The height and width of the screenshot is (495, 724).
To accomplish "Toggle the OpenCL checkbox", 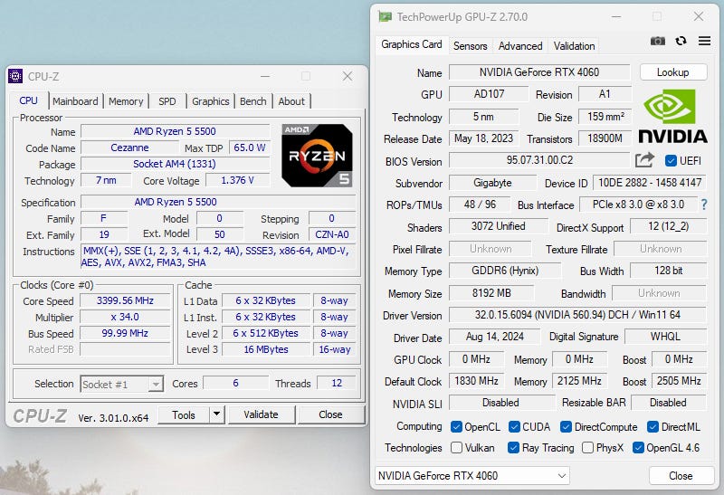I will point(456,426).
